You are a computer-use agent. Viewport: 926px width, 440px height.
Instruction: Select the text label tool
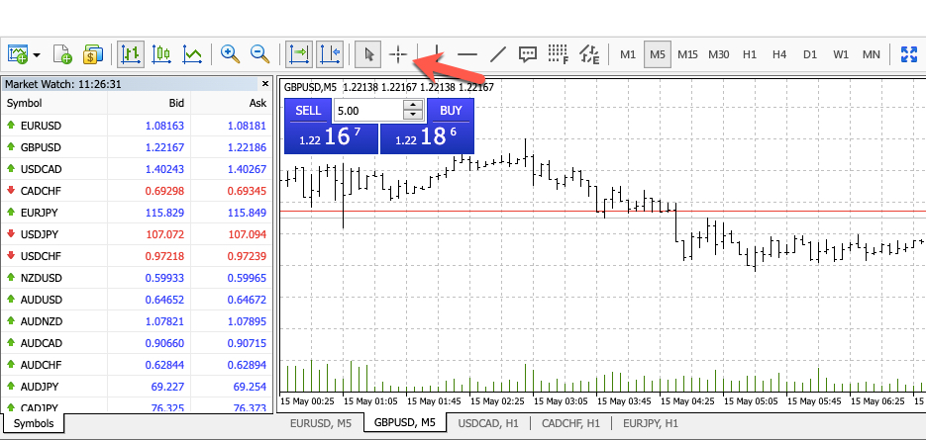[527, 54]
